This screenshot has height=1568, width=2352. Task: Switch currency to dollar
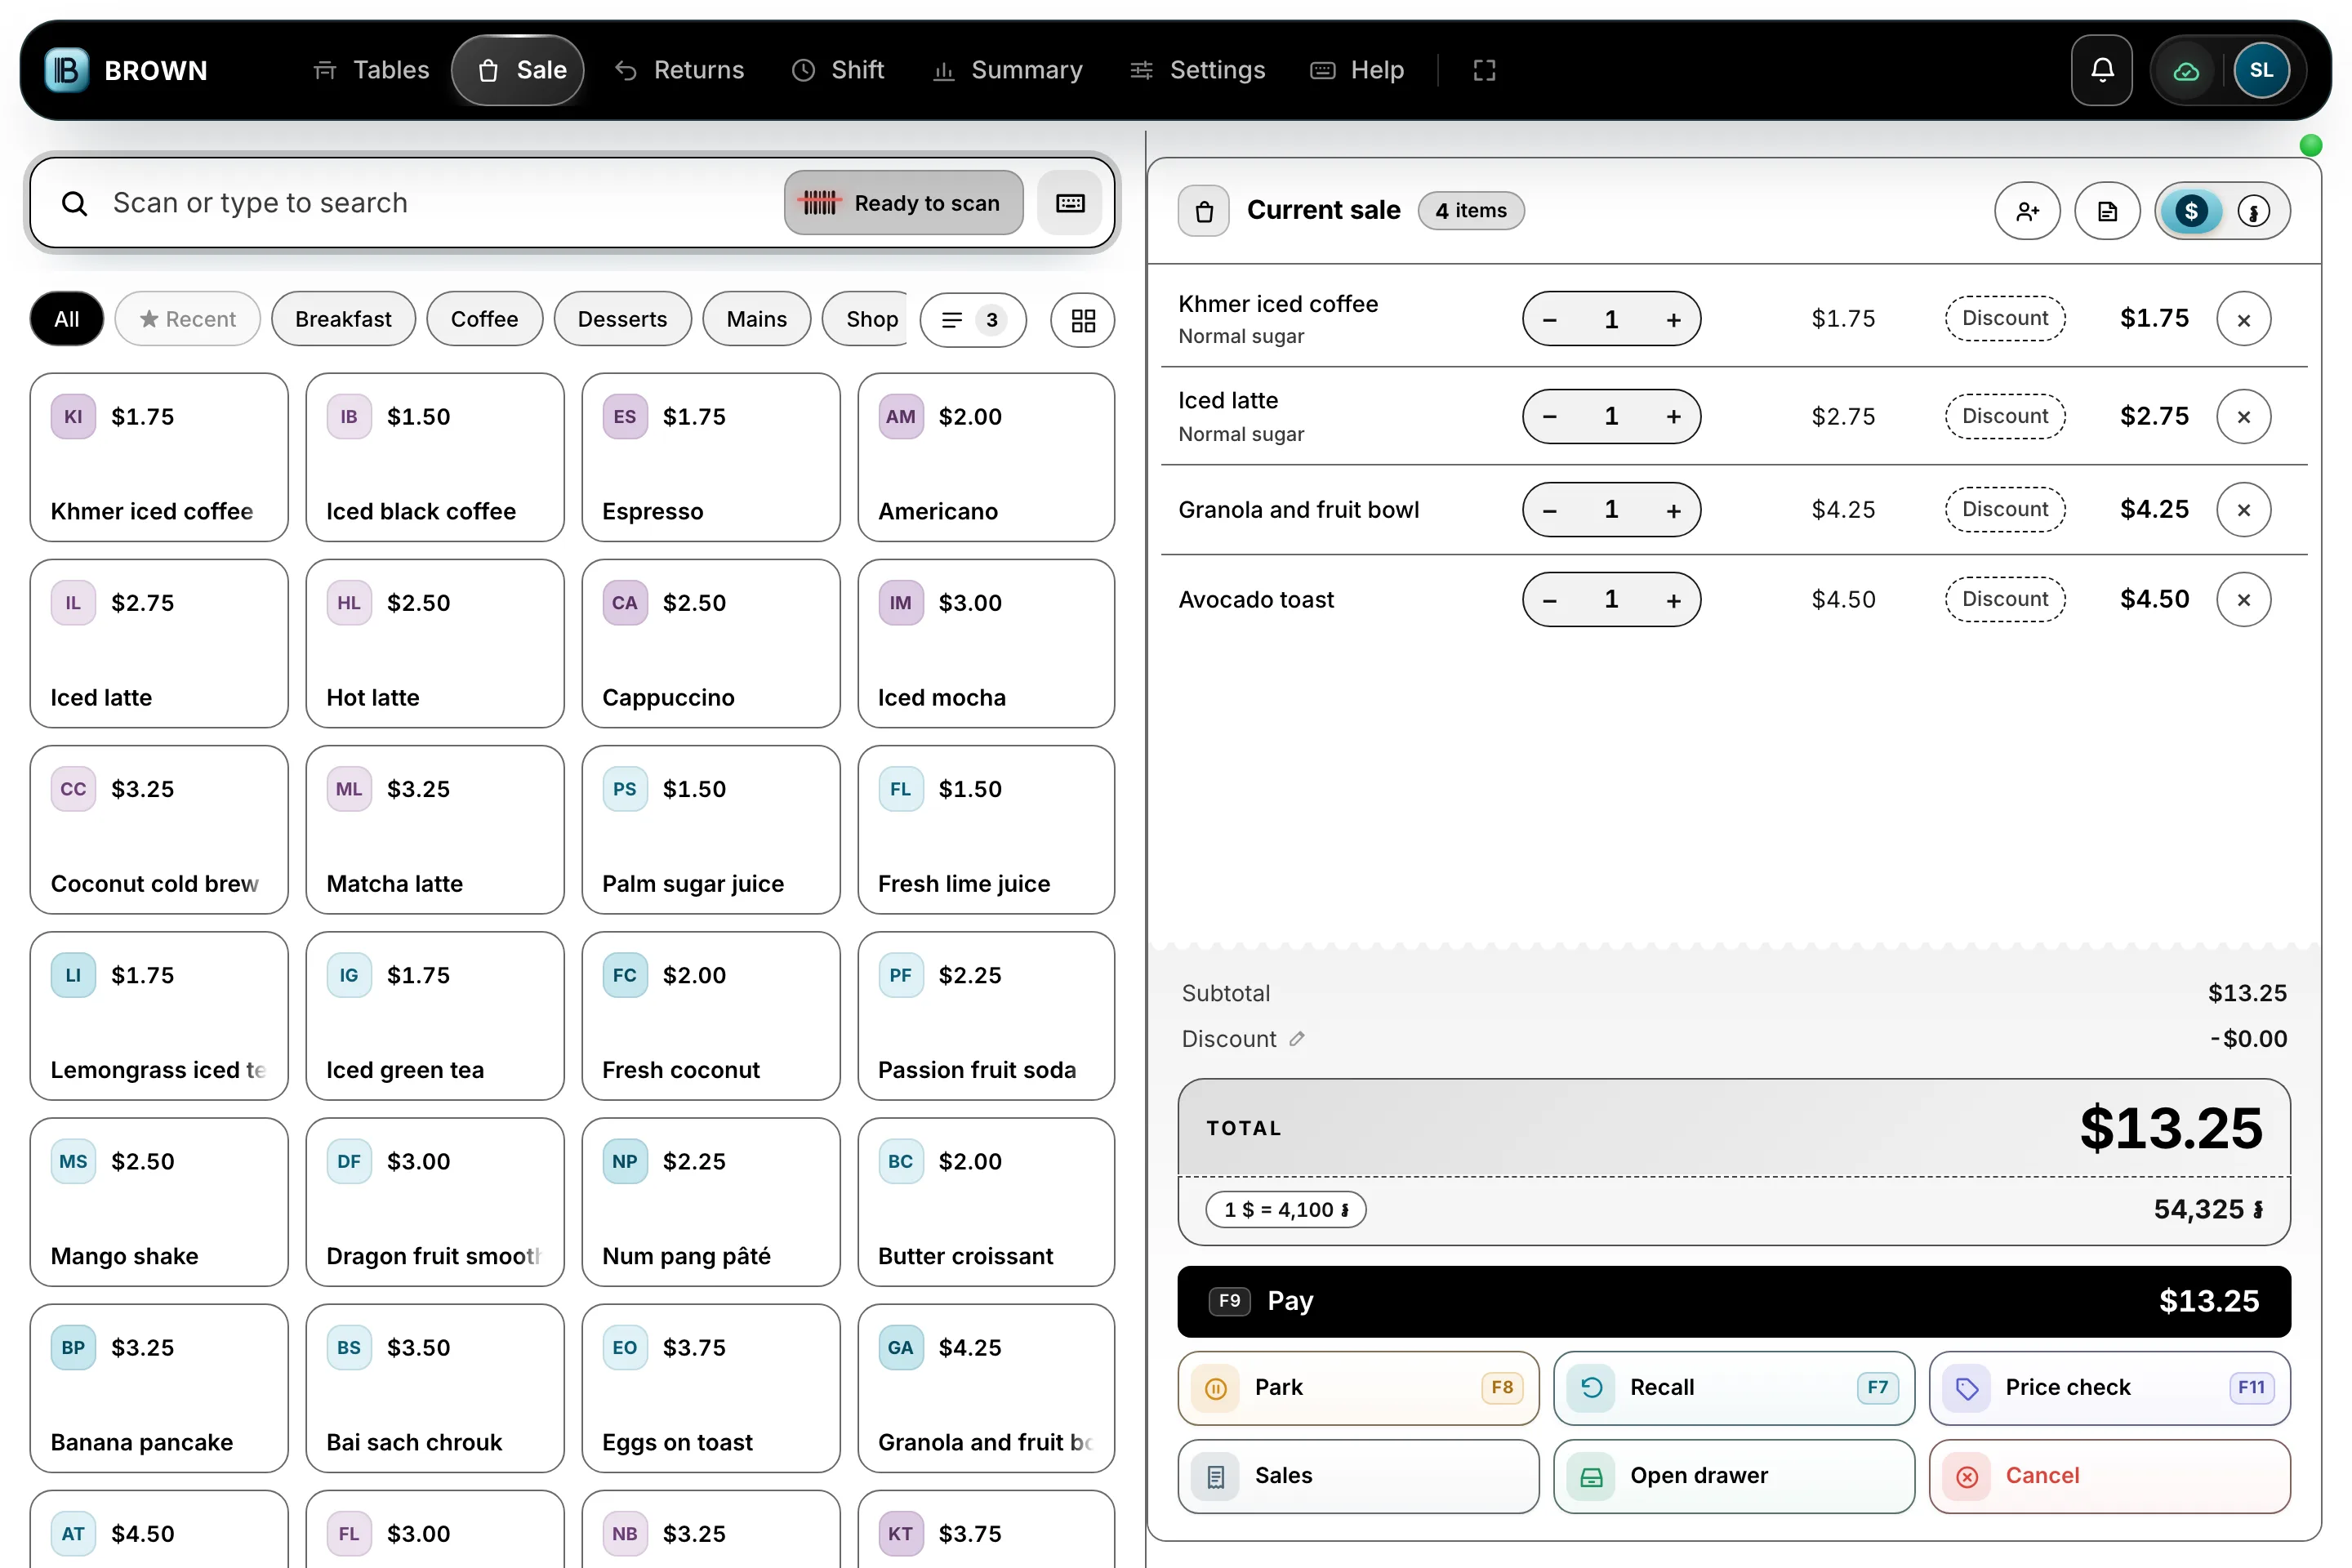(x=2191, y=211)
